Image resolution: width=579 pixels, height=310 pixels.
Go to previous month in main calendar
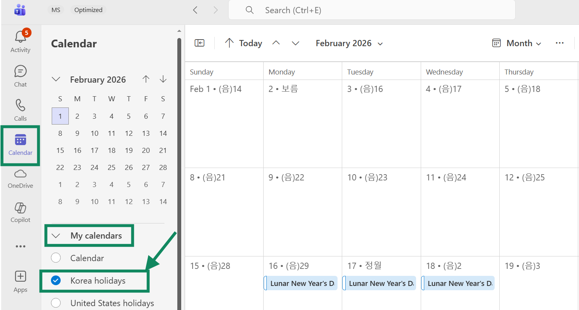tap(276, 43)
